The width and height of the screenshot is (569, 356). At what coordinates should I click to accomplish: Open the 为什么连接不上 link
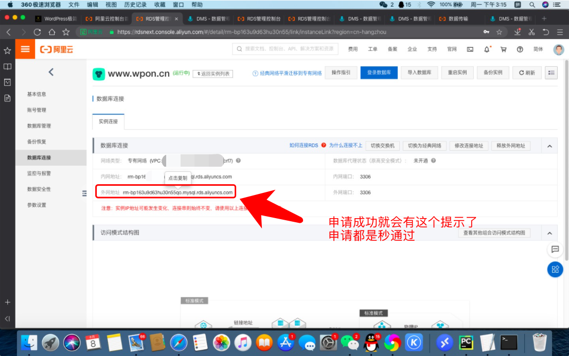346,146
